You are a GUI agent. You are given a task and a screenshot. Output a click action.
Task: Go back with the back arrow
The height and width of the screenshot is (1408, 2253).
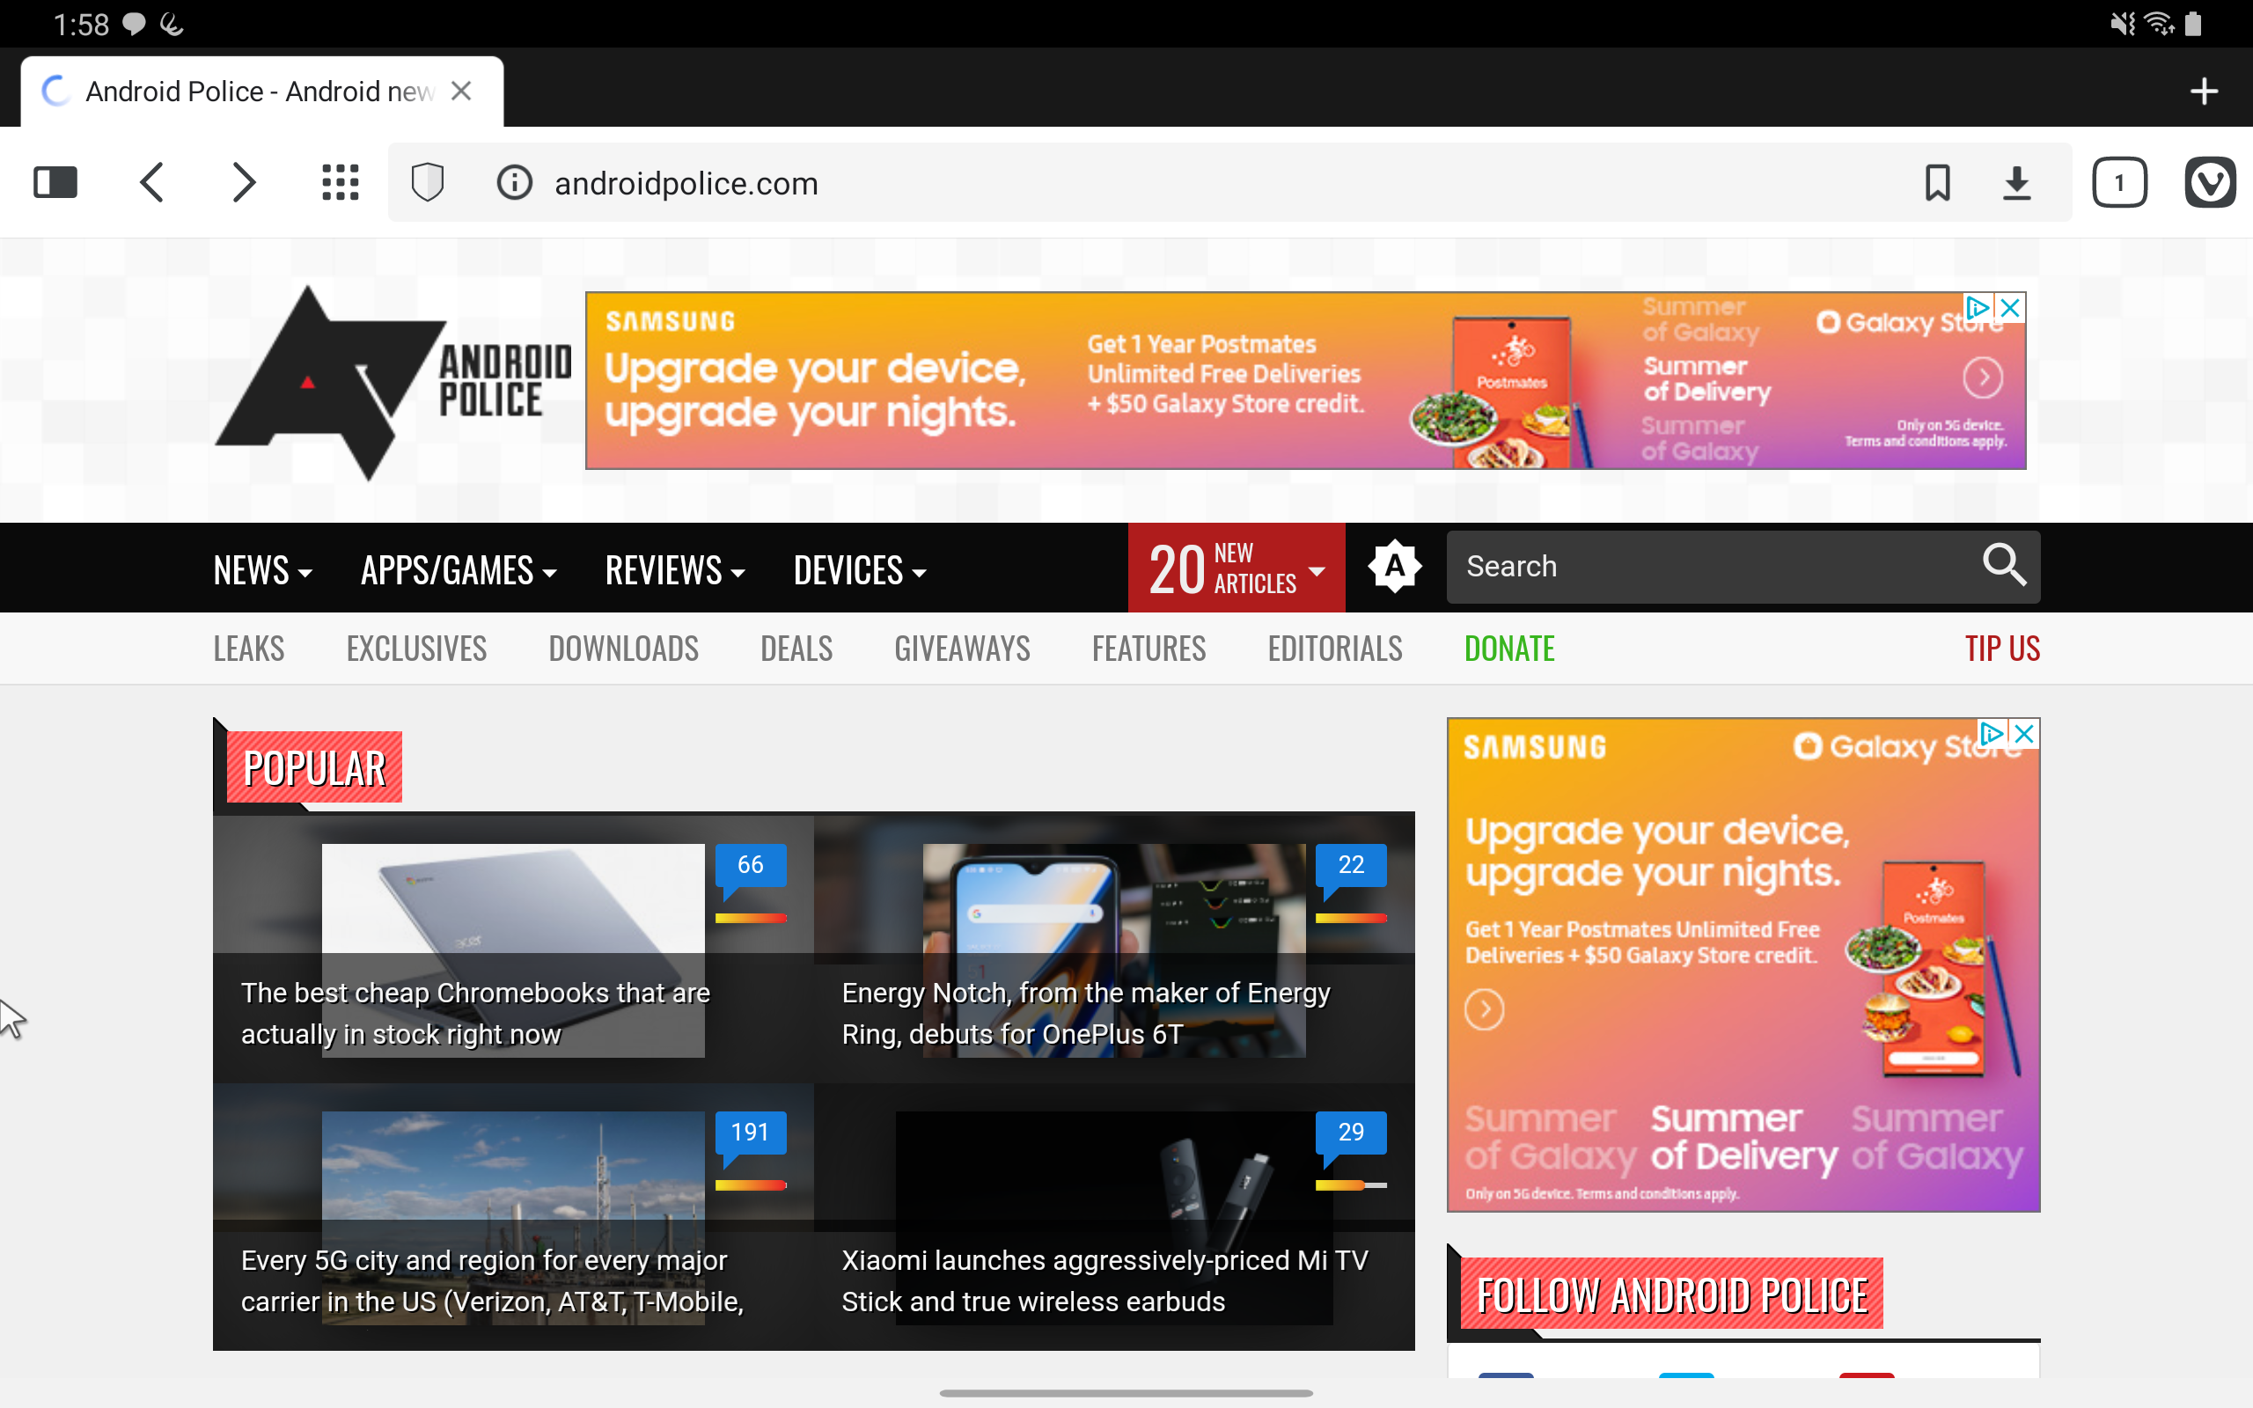[x=151, y=182]
